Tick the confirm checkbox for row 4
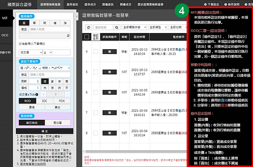 pyautogui.click(x=96, y=52)
